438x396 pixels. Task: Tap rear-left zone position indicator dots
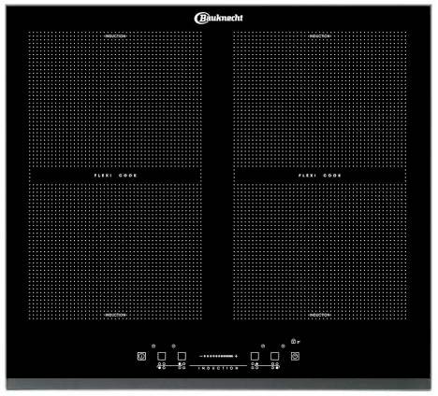pos(182,366)
